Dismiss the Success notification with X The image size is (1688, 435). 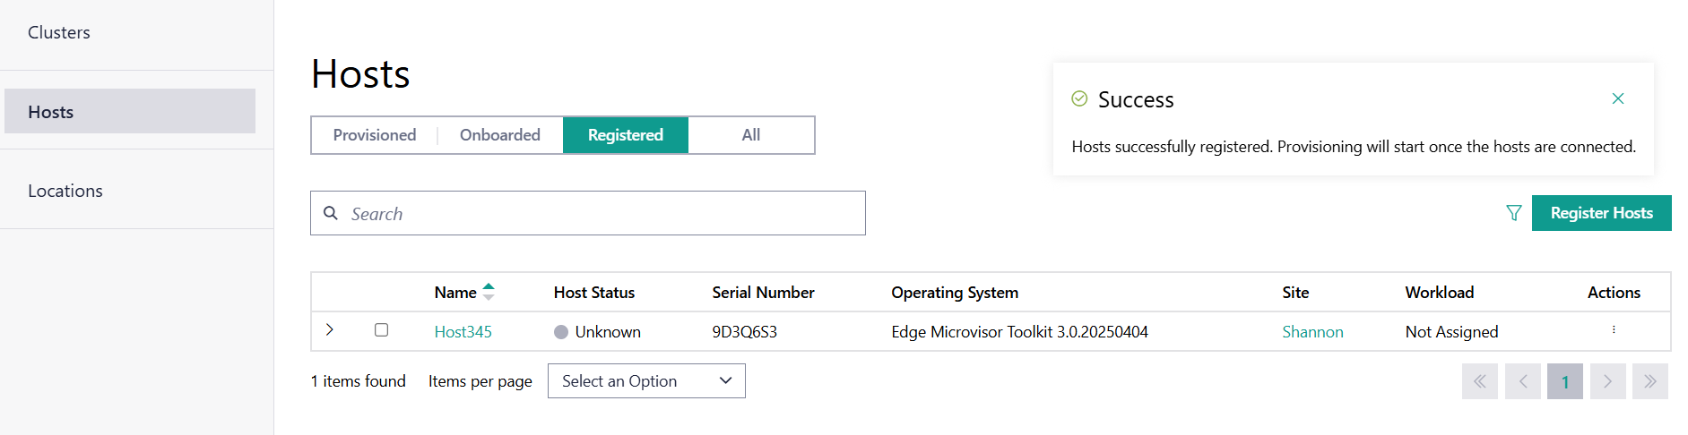[x=1617, y=98]
